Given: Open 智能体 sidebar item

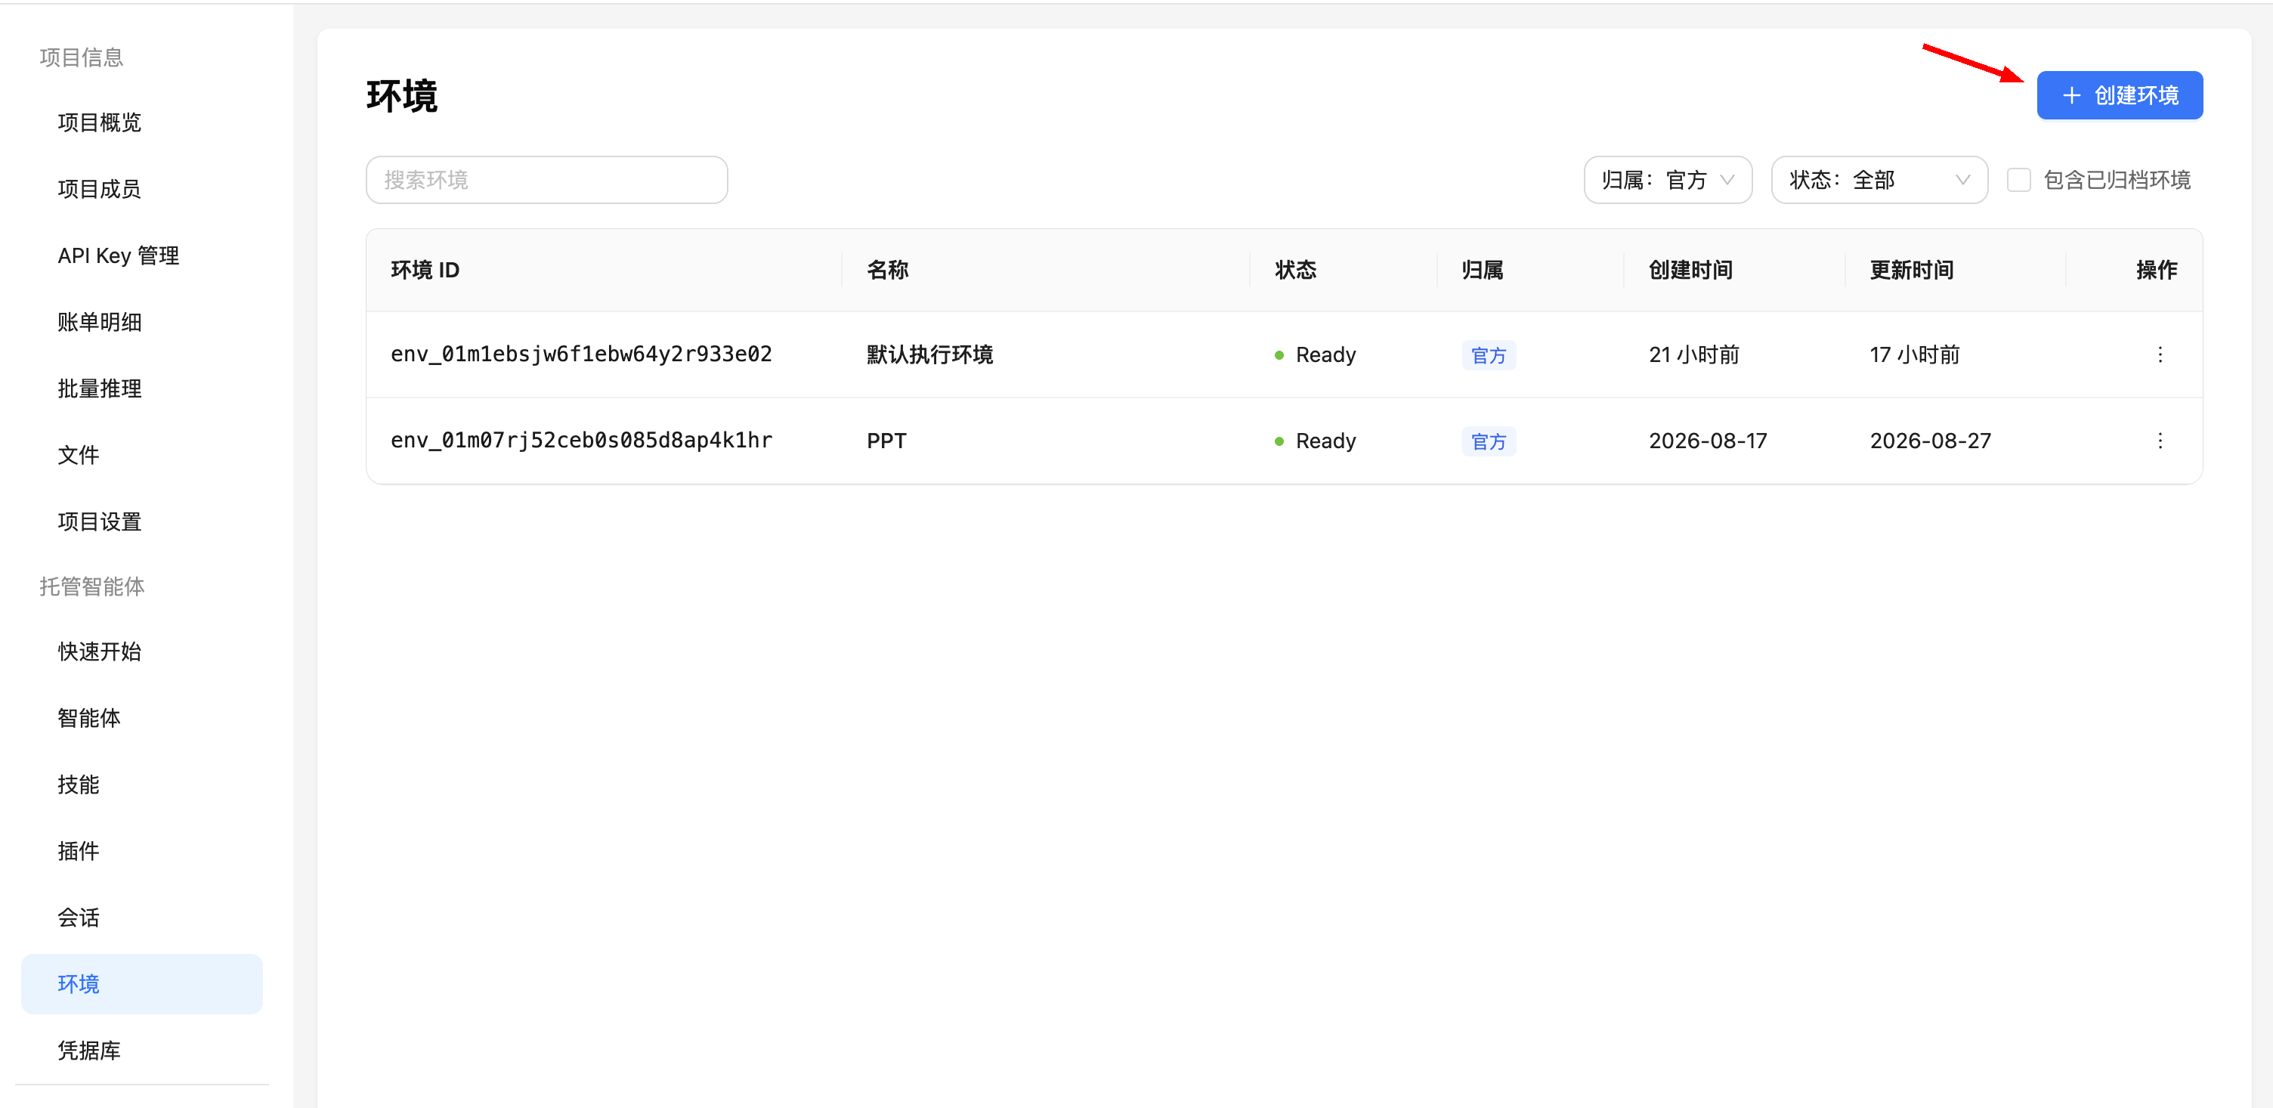Looking at the screenshot, I should pyautogui.click(x=88, y=717).
